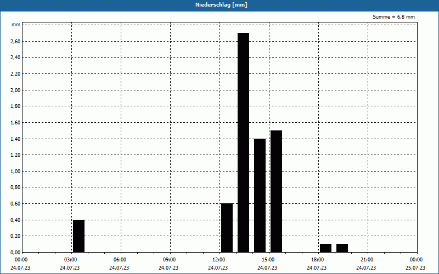This screenshot has width=439, height=274.
Task: Select the 12:00 time label
Action: pyautogui.click(x=219, y=260)
